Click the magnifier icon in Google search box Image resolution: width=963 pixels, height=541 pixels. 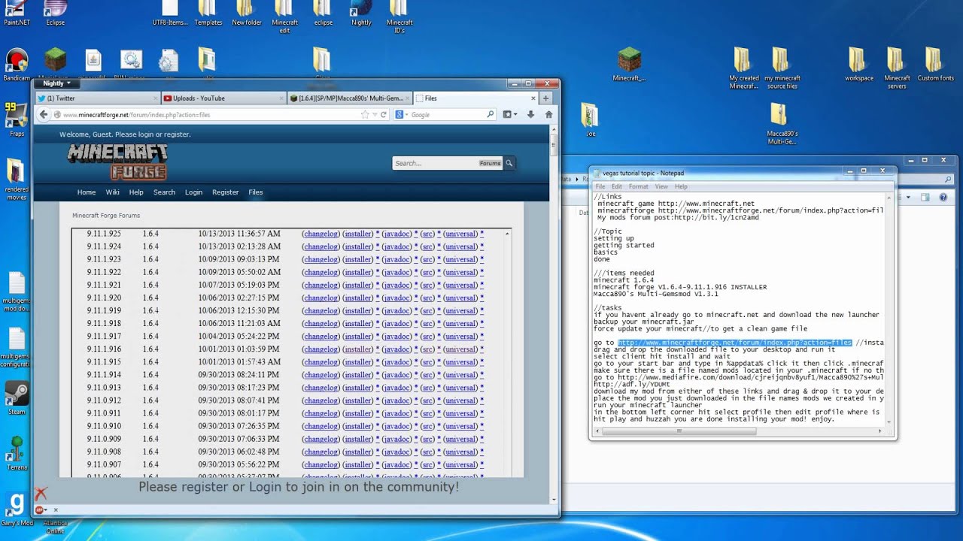491,115
